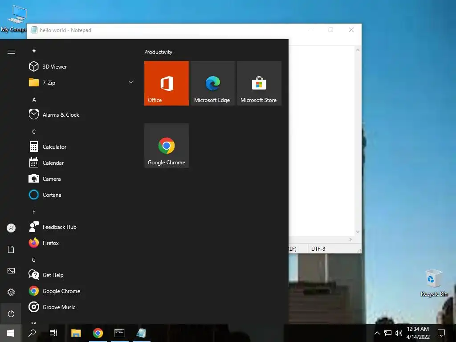
Task: Click the Power button in Start
Action: coord(11,313)
